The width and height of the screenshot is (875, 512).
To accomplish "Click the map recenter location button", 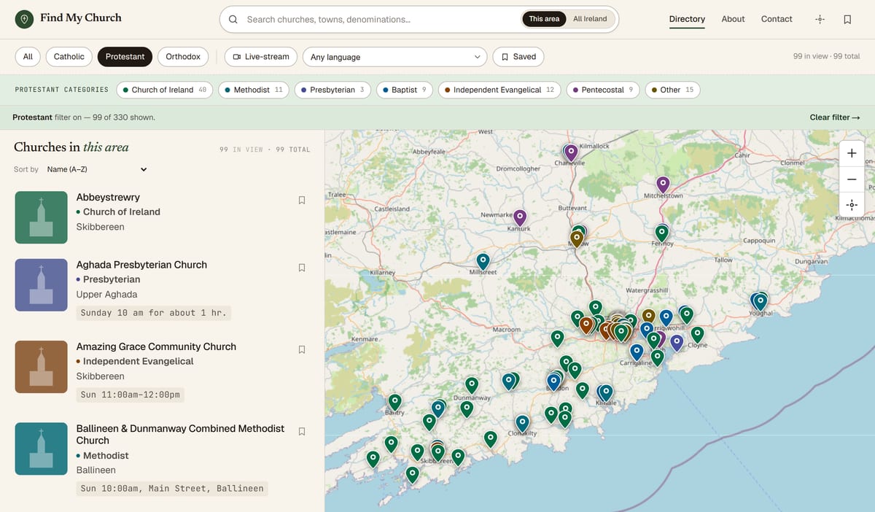I will click(x=852, y=204).
